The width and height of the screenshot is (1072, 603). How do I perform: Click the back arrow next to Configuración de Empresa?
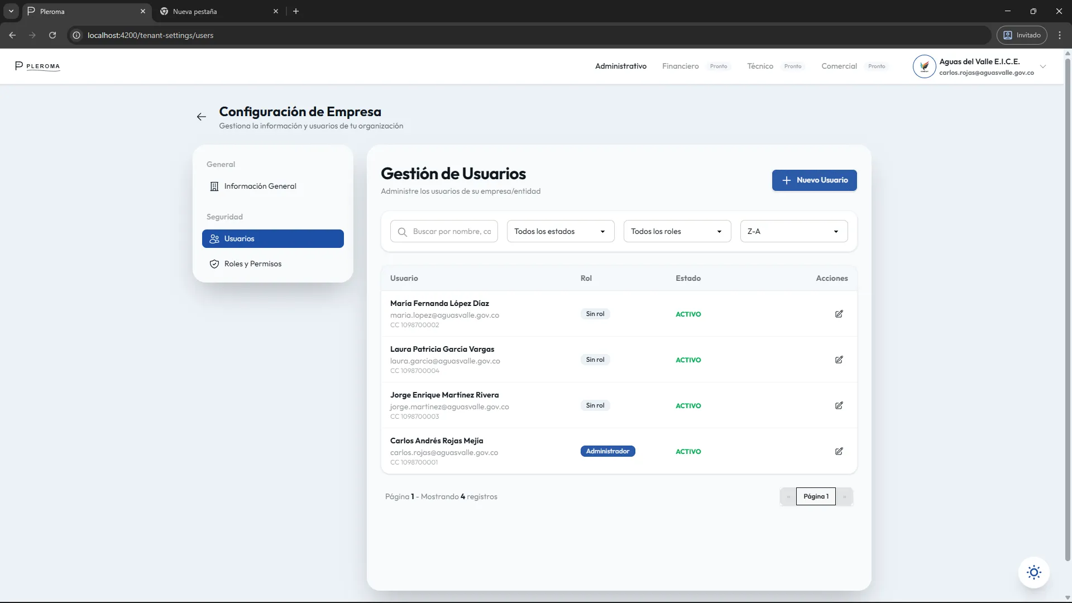pos(201,117)
